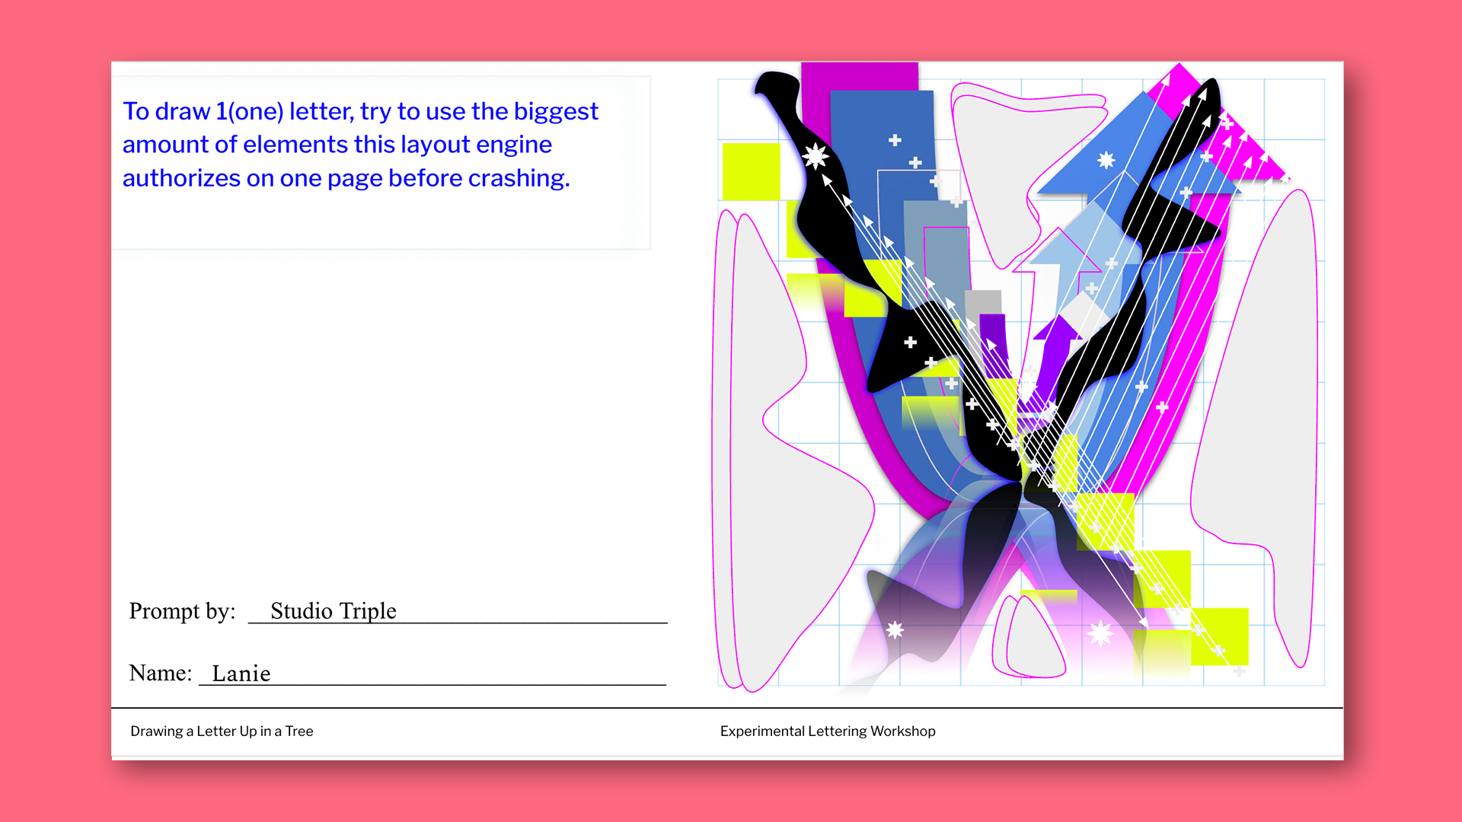Screen dimensions: 1462x822
Task: Click the blue prompt paragraph about drawing one letter
Action: click(x=360, y=145)
